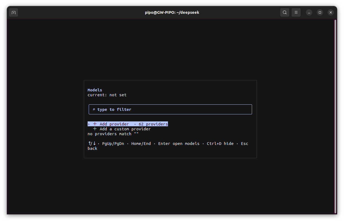Click the filter magnifier icon
Viewport: 344px width, 222px height.
[x=94, y=110]
